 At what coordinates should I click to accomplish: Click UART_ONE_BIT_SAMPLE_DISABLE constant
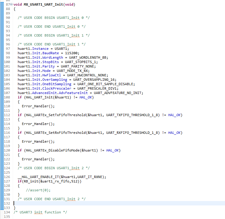[x=105, y=84]
